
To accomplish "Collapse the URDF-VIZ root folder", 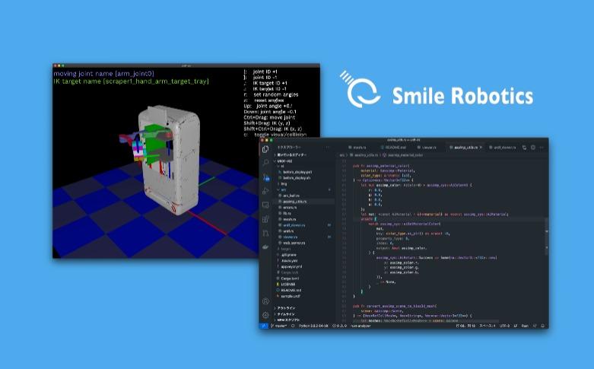I will (x=284, y=161).
